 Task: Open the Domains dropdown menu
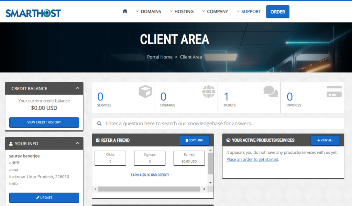148,11
